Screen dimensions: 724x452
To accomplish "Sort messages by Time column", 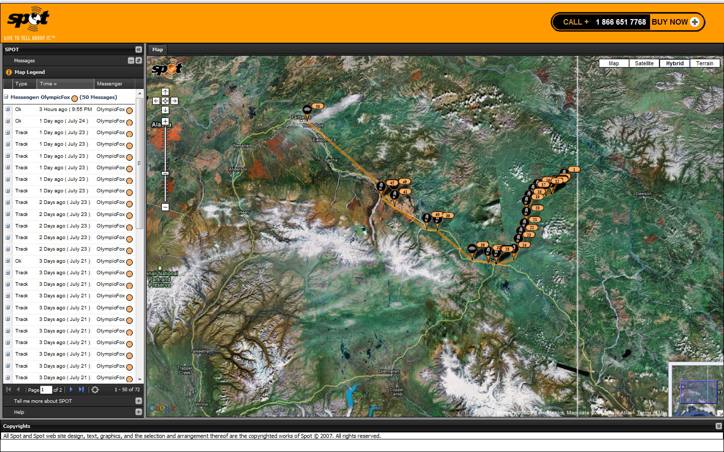I will pos(48,84).
